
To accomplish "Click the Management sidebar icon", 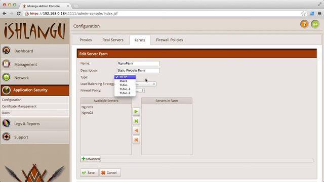I will pos(7,64).
